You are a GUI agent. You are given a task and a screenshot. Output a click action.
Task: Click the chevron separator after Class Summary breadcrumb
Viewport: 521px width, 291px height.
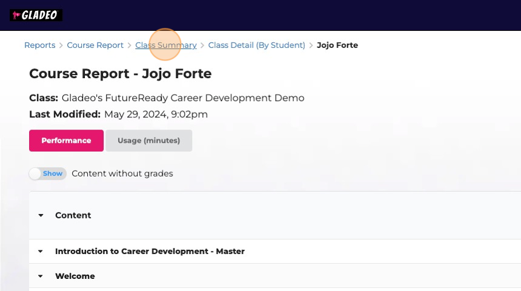point(202,45)
